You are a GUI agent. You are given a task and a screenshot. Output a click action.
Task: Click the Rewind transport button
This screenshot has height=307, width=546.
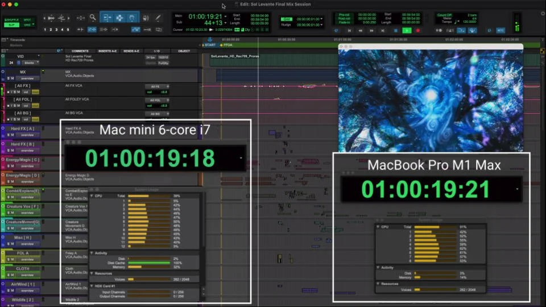(361, 31)
